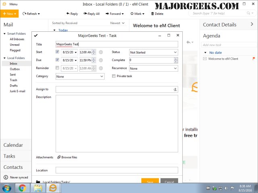
Task: Open the Flagged smart folder
Action: point(15,50)
